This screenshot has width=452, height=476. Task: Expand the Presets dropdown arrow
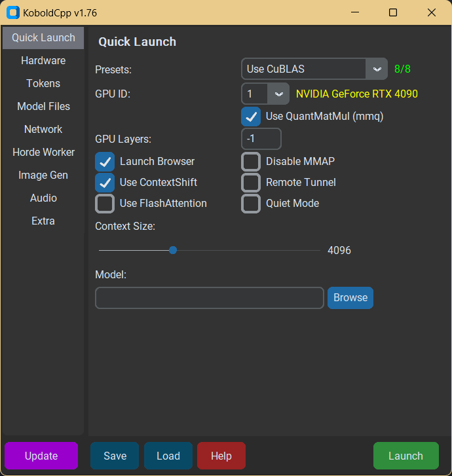[x=377, y=69]
